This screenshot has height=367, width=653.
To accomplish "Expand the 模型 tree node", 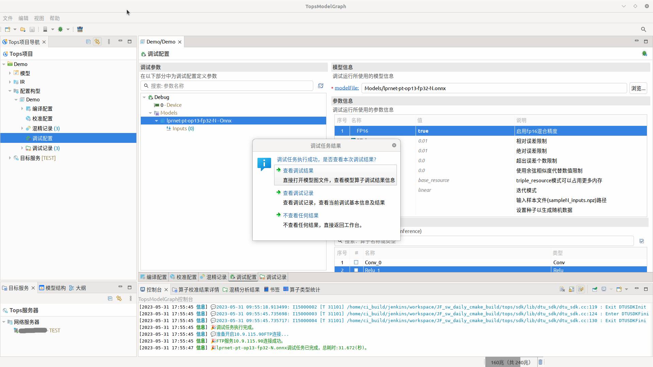I will tap(10, 73).
